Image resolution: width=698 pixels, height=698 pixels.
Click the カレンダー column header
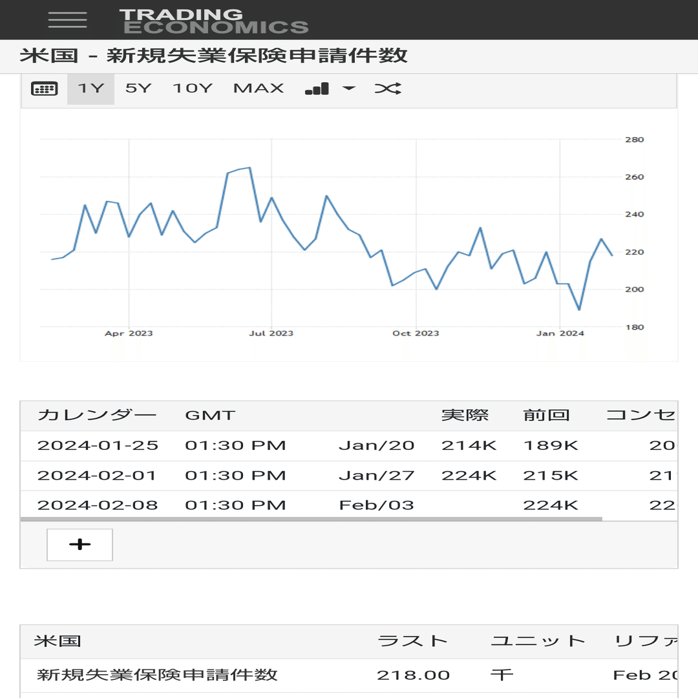(x=97, y=415)
